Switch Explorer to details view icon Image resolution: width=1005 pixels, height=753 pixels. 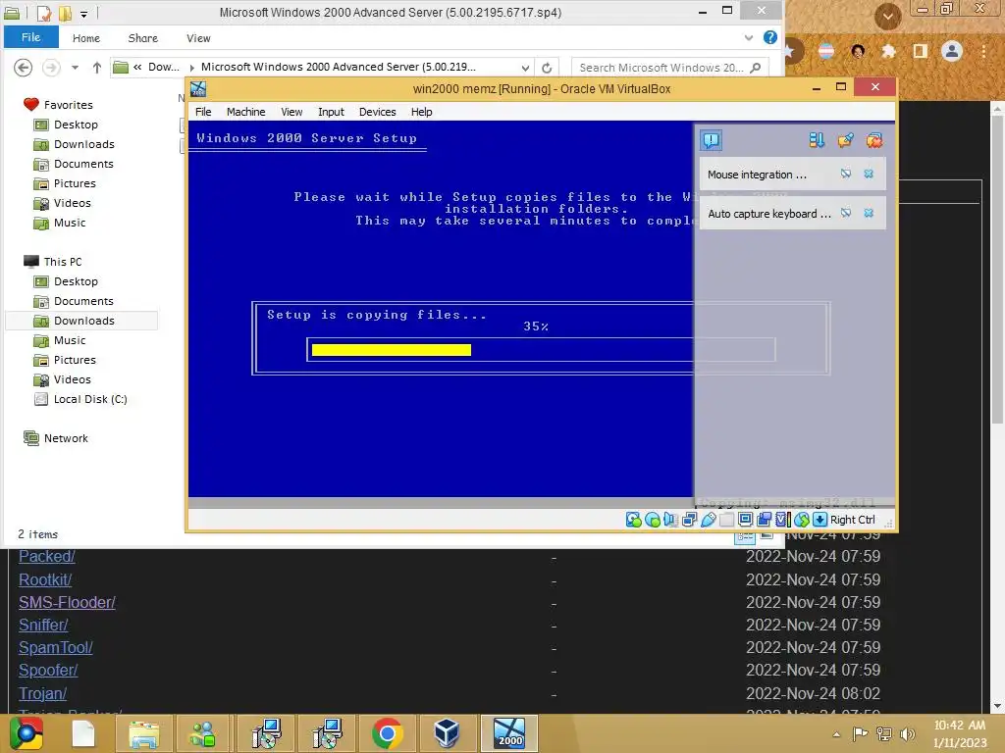point(745,537)
